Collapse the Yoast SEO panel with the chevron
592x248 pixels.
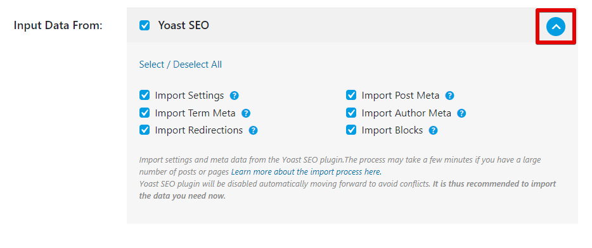[x=556, y=27]
